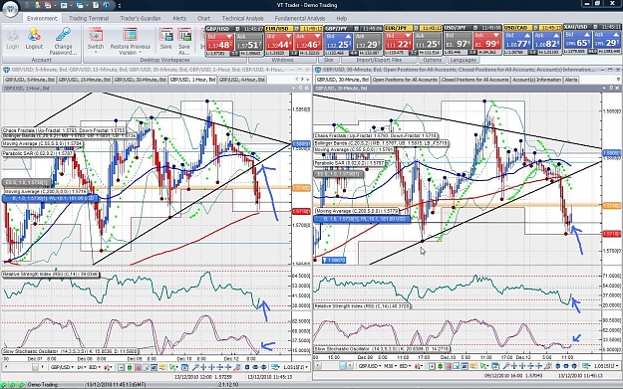Click the blue open position label on 30-Minute chart
The width and height of the screenshot is (623, 389).
tap(362, 219)
